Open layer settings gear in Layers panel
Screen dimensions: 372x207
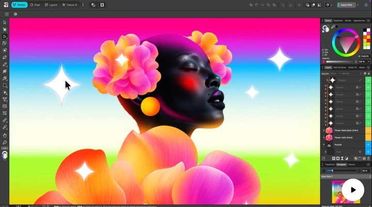[x=365, y=73]
